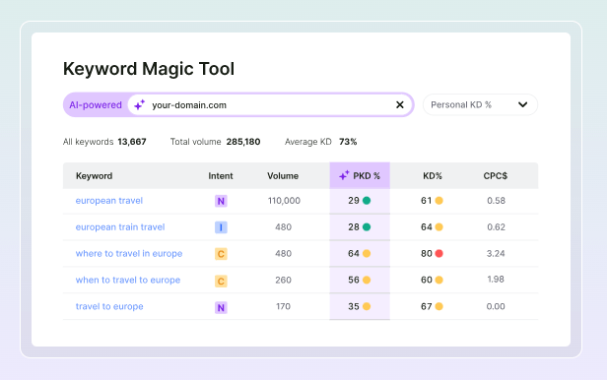Click volume value 260
The image size is (607, 380).
click(x=284, y=280)
